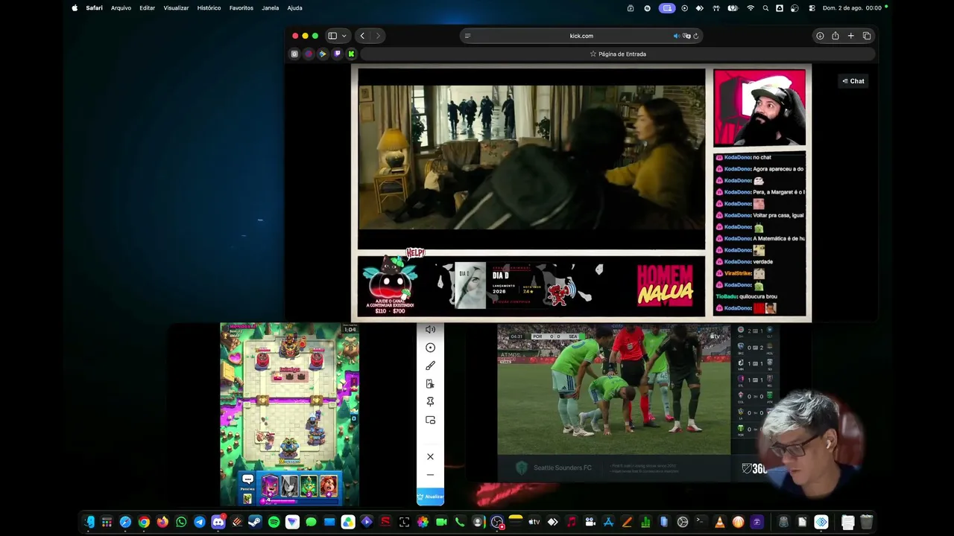Open the page reader menu in address bar

(467, 36)
